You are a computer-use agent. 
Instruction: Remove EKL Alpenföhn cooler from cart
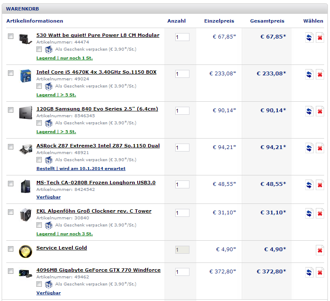pos(320,214)
